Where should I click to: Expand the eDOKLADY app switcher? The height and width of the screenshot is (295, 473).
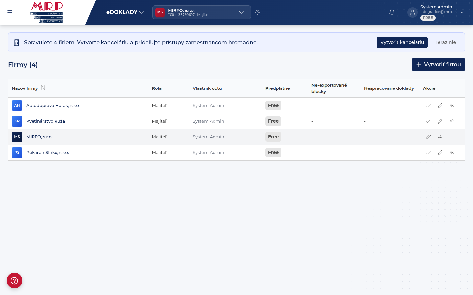[125, 12]
